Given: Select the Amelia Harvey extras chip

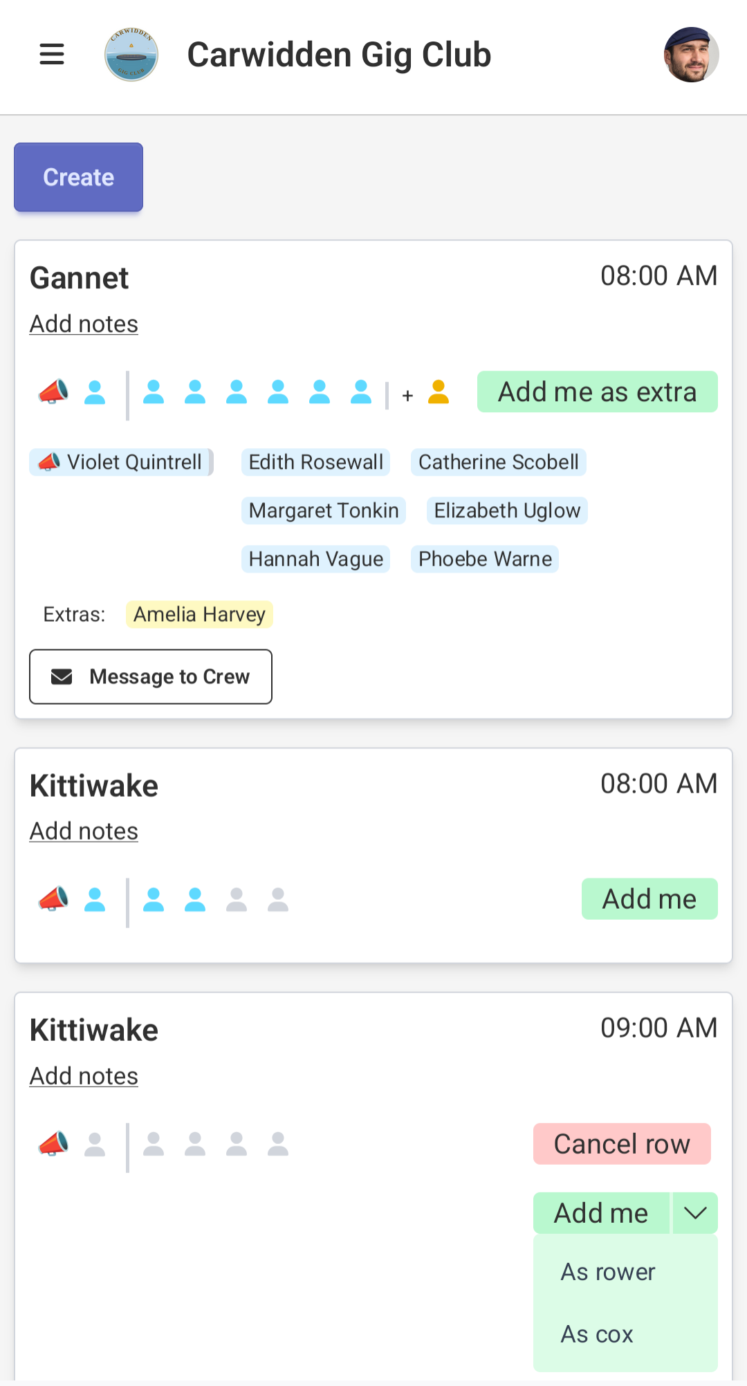Looking at the screenshot, I should point(199,614).
